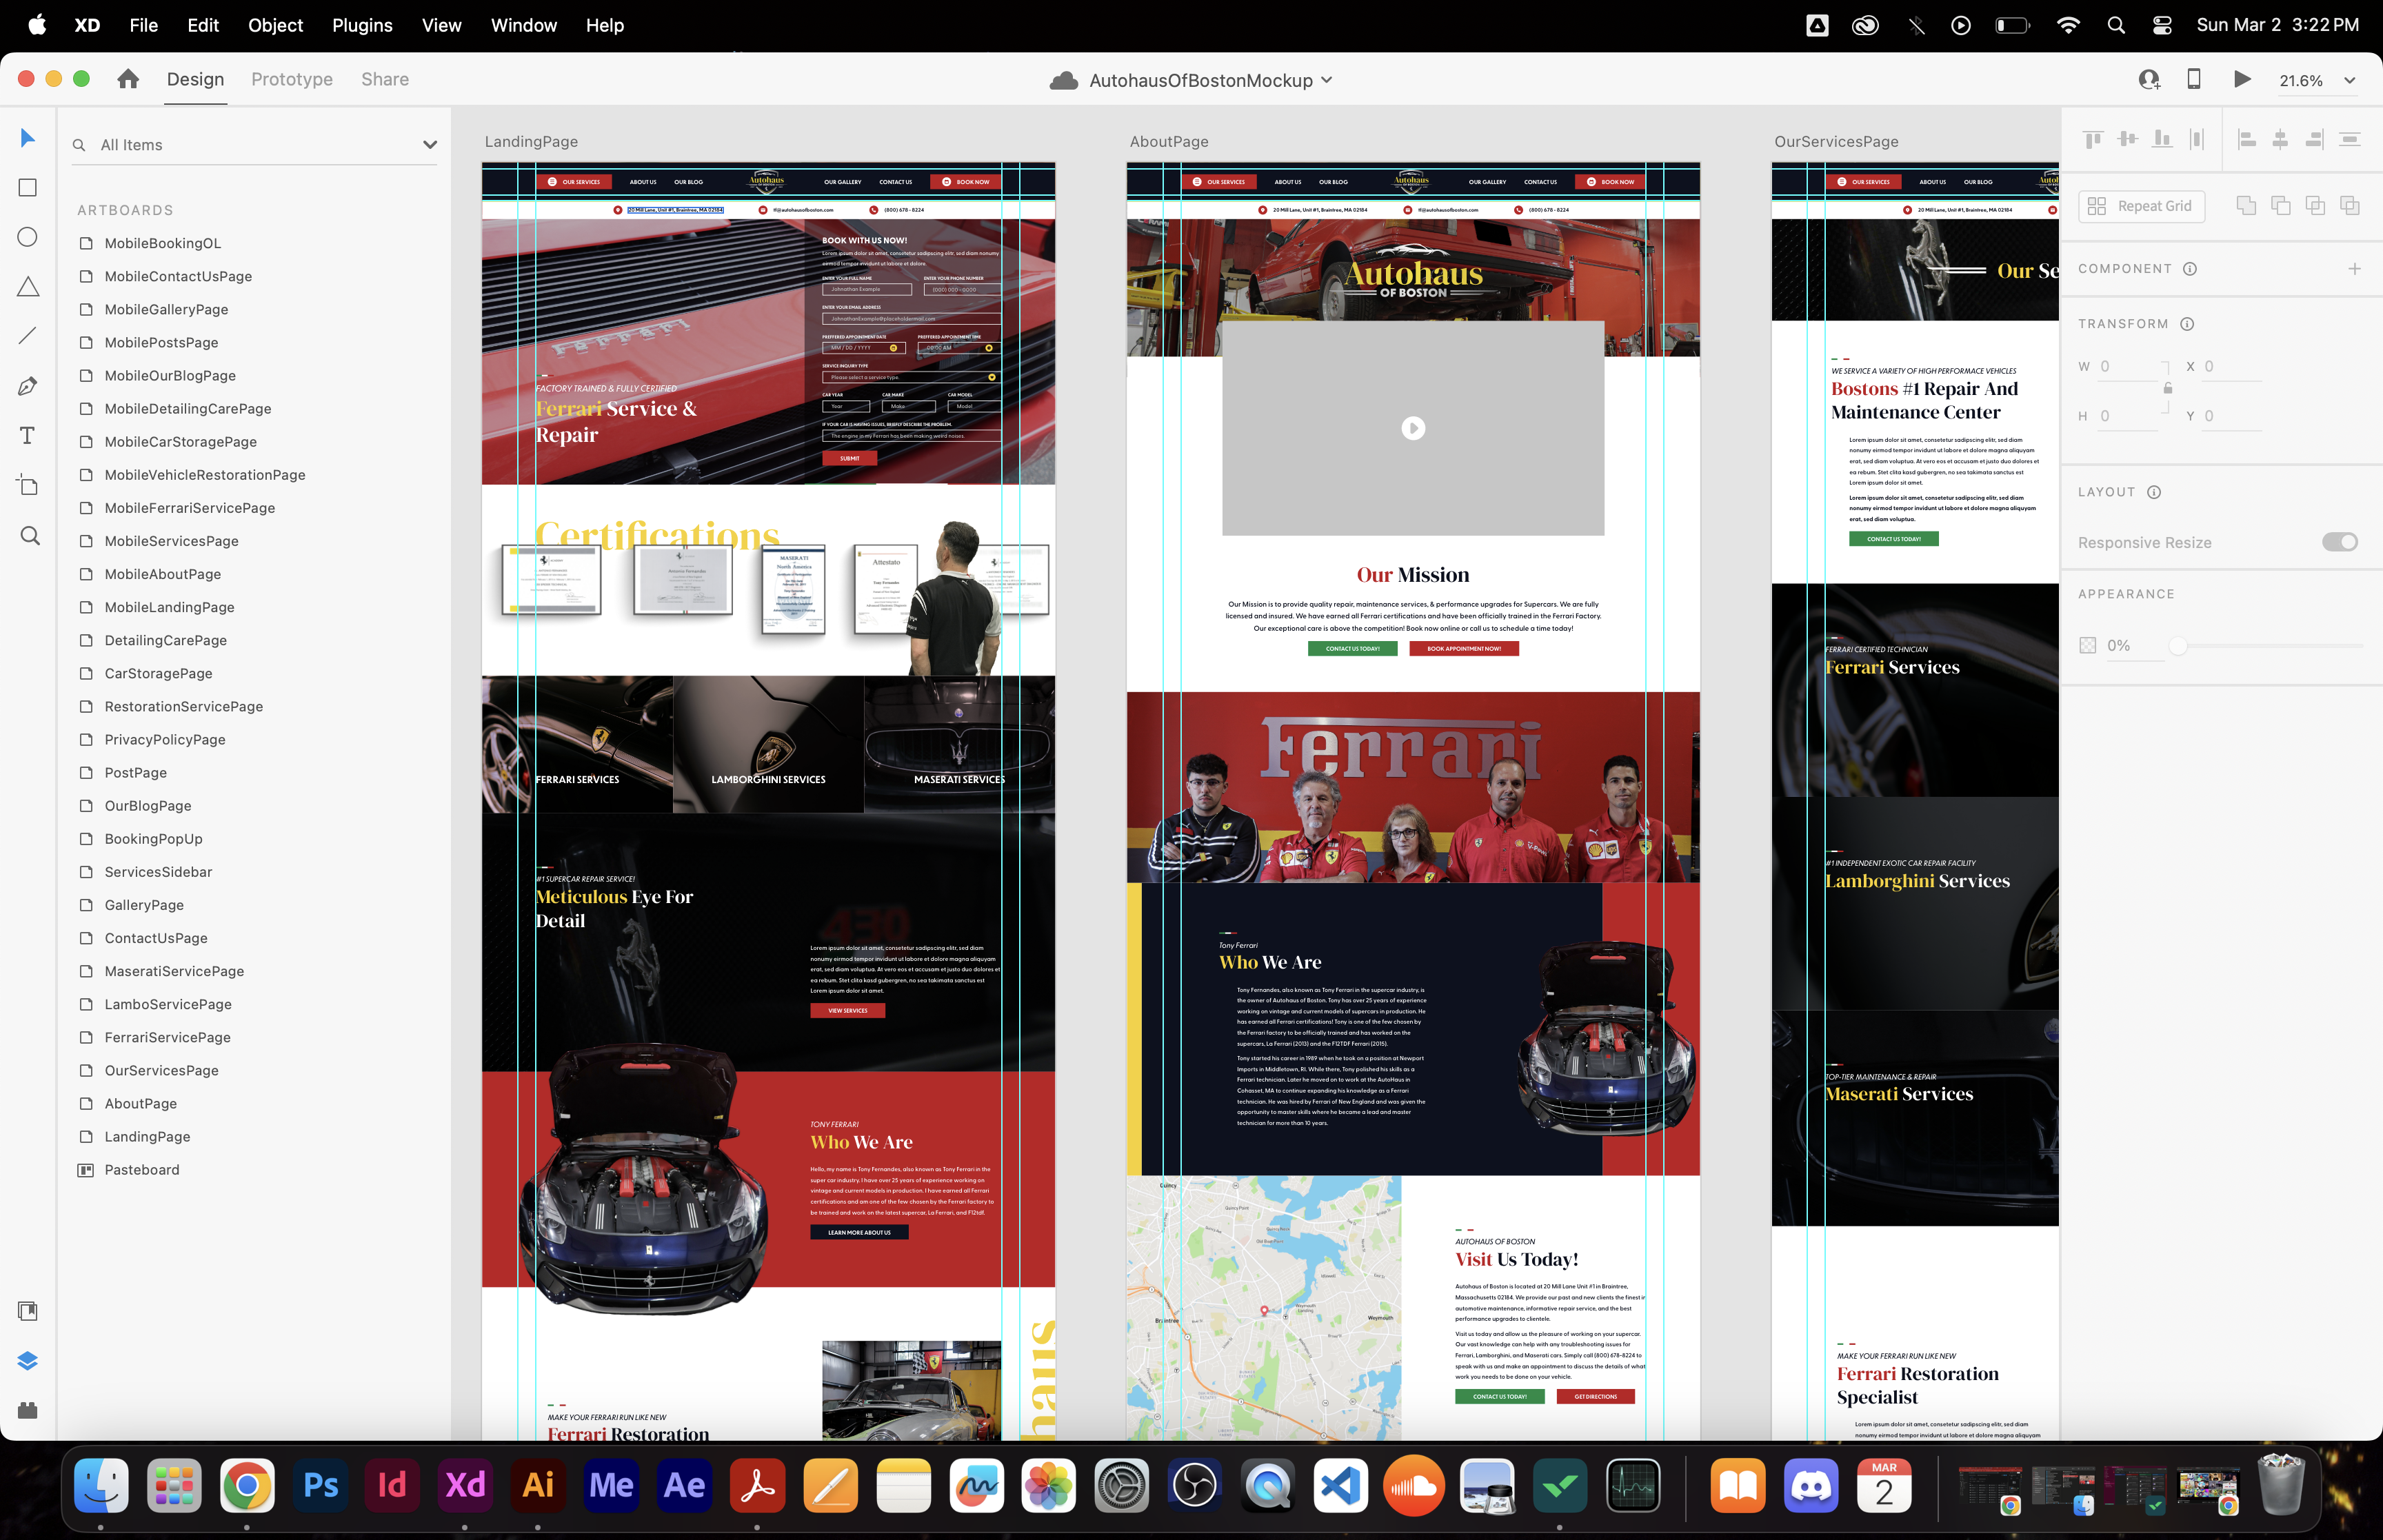This screenshot has width=2383, height=1540.
Task: Open the Plugins menu
Action: (x=362, y=25)
